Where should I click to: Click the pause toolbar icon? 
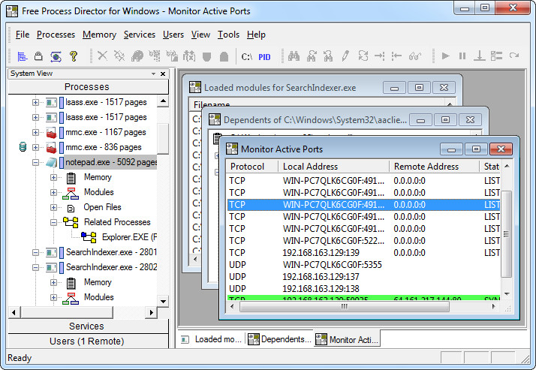pos(462,56)
